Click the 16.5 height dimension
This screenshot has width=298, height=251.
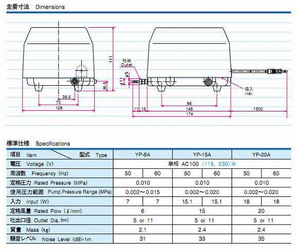point(105,85)
